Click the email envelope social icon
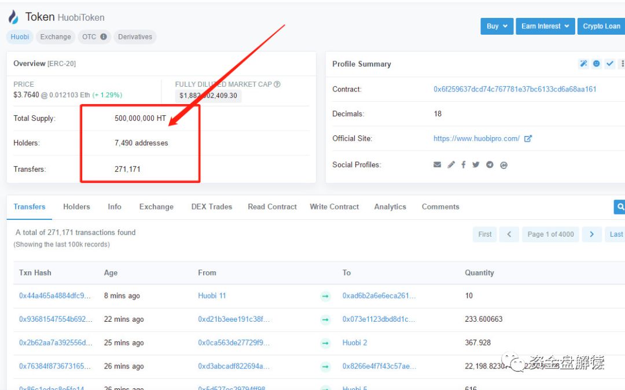This screenshot has width=625, height=390. [x=437, y=164]
